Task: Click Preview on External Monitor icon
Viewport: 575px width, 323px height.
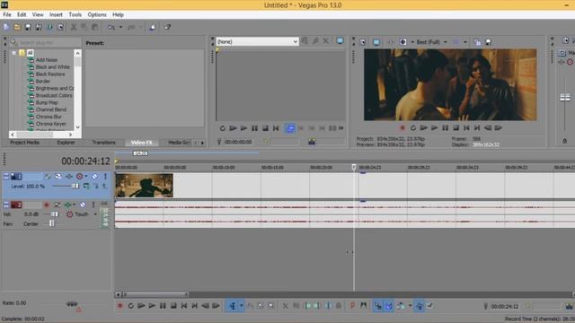Action: tap(376, 42)
